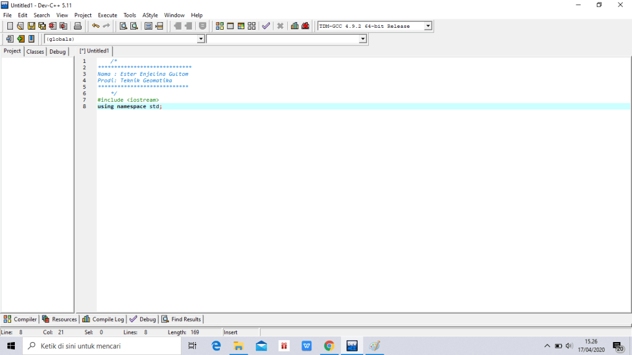Click the Compile icon with four colored squares

click(220, 26)
